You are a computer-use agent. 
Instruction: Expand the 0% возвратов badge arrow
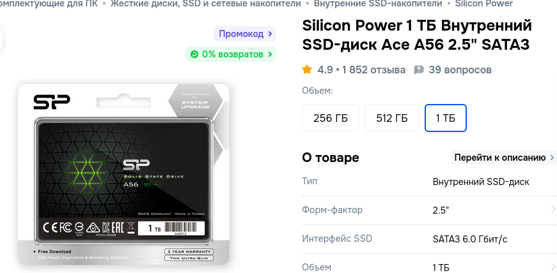[271, 54]
